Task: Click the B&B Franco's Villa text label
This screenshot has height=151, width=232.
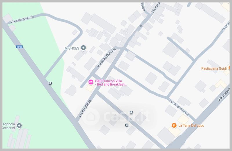Action: click(111, 83)
